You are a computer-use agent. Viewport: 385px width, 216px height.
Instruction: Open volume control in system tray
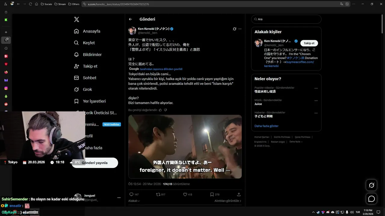(352, 212)
